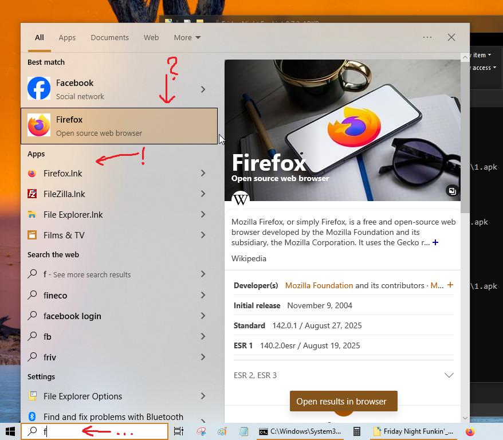Screen dimensions: 503x440
Task: Open the File Explorer.lnk icon
Action: point(32,214)
